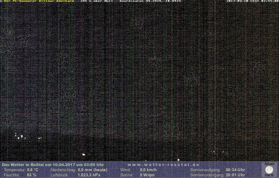Click the humidity value 83 %
This screenshot has width=279, height=178.
[x=31, y=175]
